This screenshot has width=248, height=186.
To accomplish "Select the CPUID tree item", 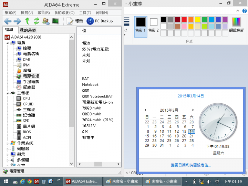I will (x=28, y=104).
